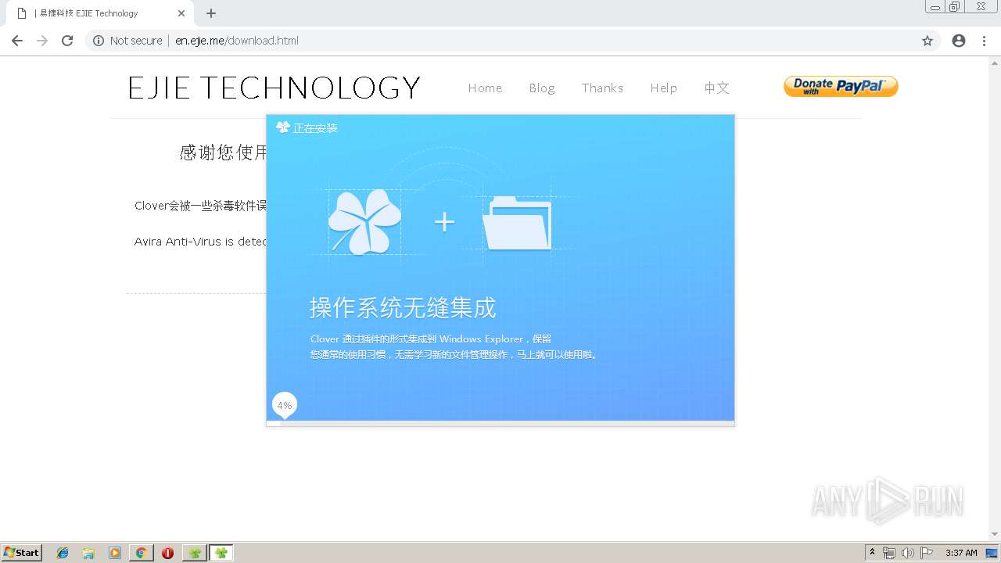Screen dimensions: 1001x563
Task: View site info for Not secure
Action: coord(127,41)
